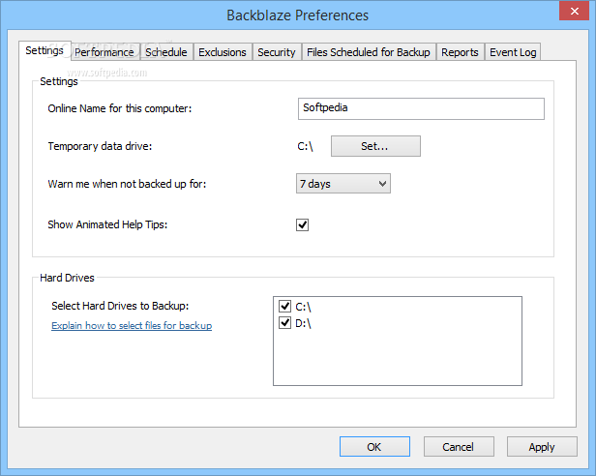596x476 pixels.
Task: Expand the 7 days warning dropdown
Action: [343, 184]
